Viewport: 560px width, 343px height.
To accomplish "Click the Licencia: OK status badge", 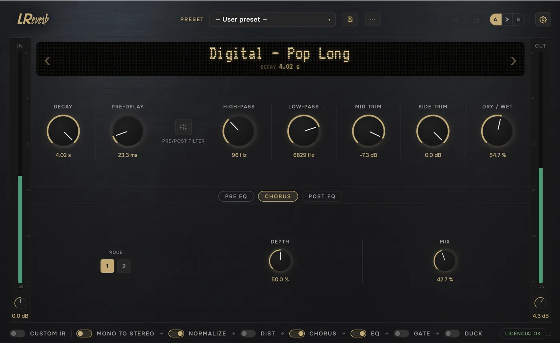I will coord(523,333).
